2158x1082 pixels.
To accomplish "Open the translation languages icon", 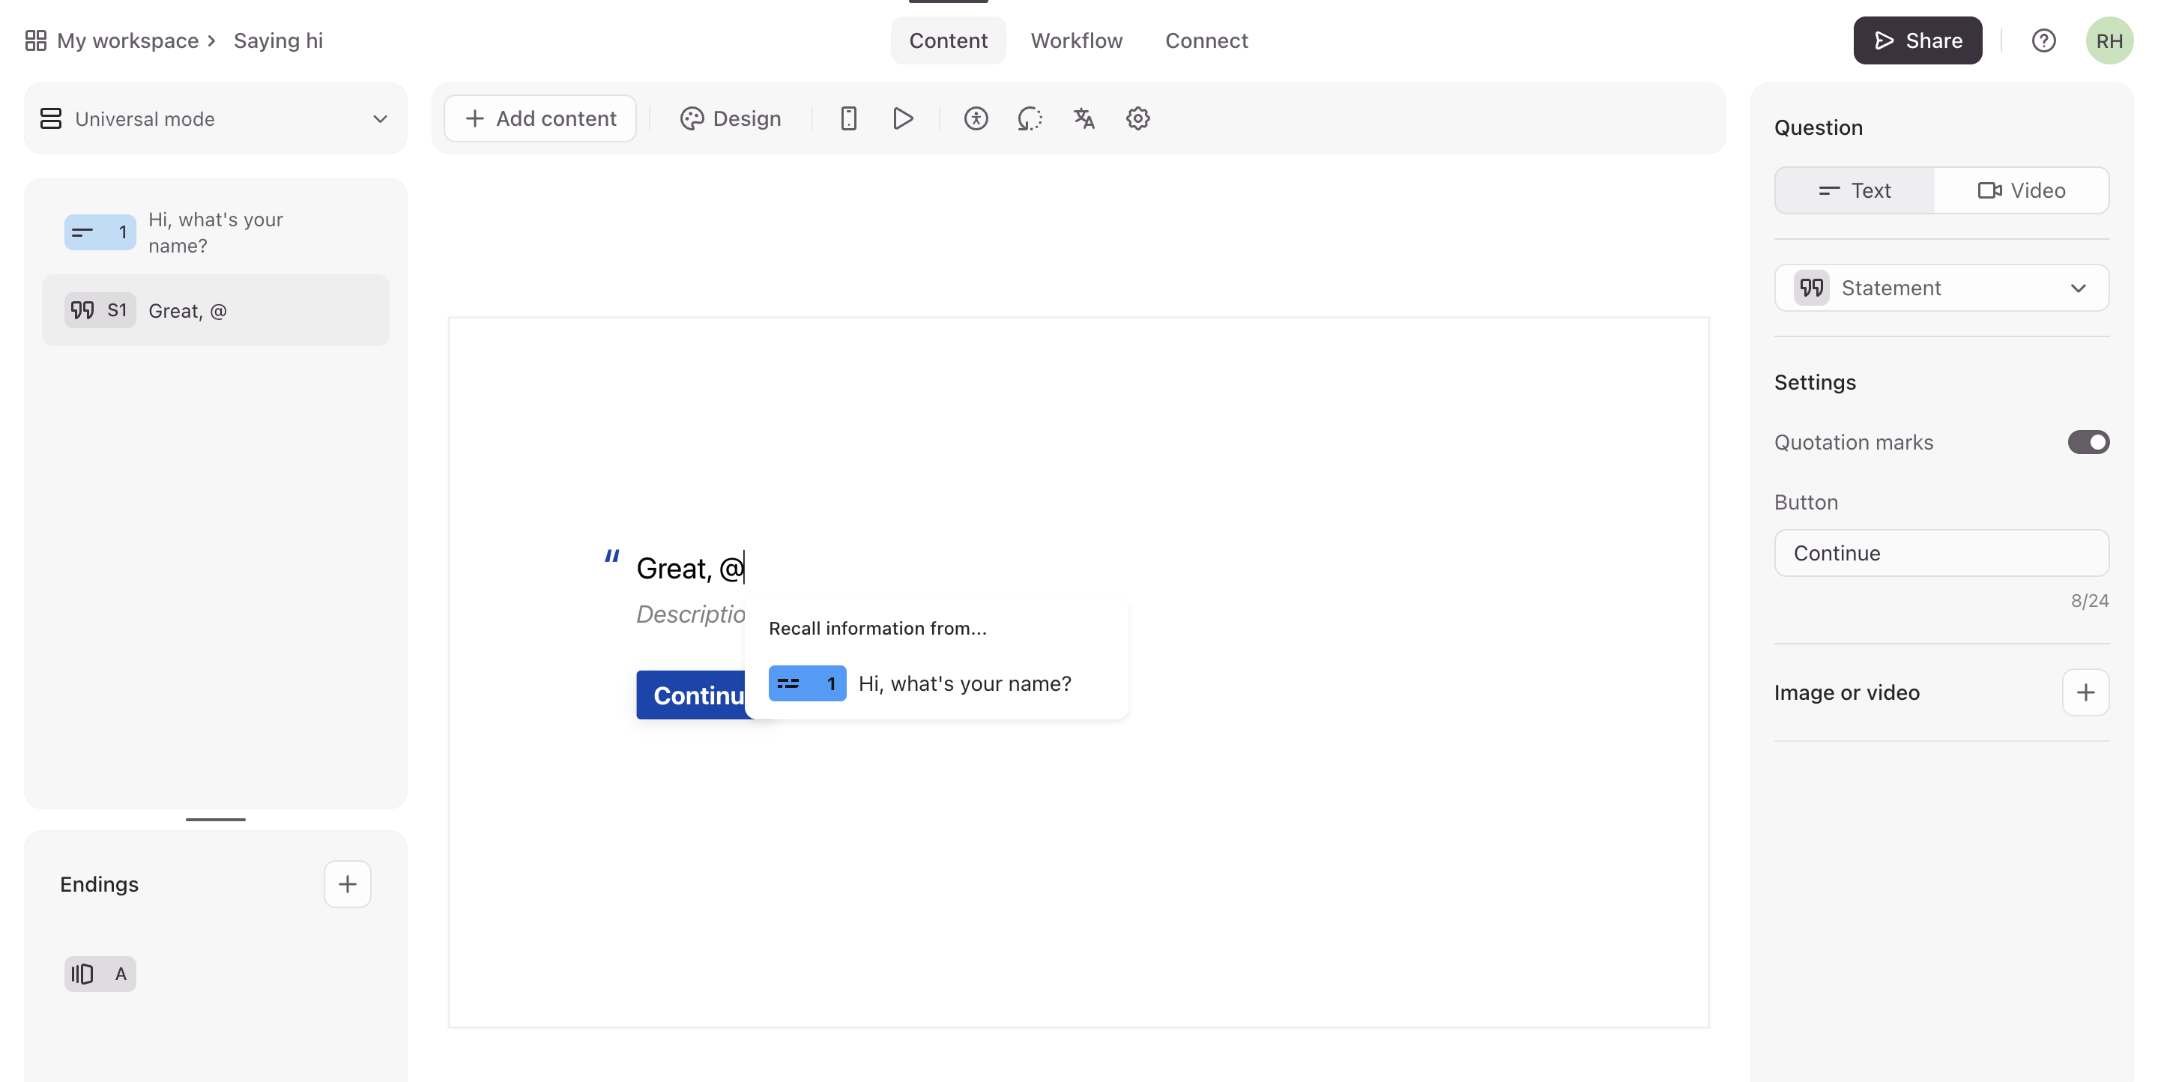I will pos(1083,118).
